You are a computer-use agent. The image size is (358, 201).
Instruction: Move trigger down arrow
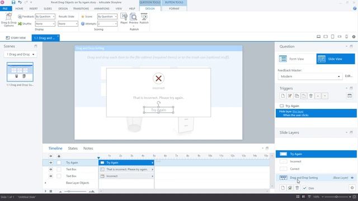(x=324, y=96)
